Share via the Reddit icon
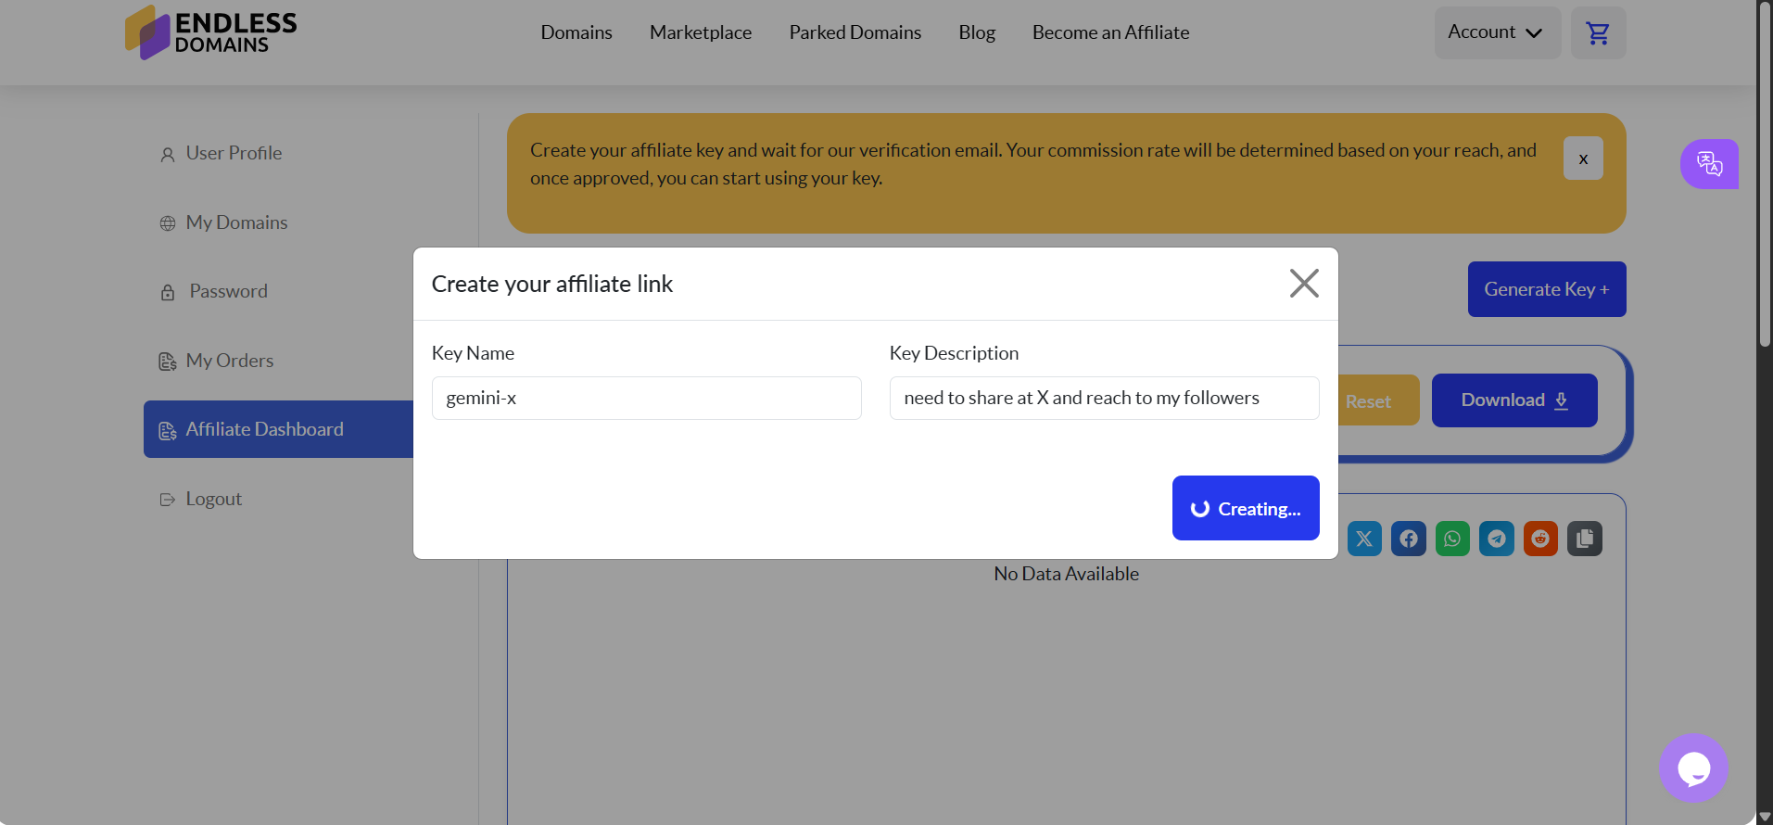This screenshot has width=1773, height=825. click(1540, 539)
